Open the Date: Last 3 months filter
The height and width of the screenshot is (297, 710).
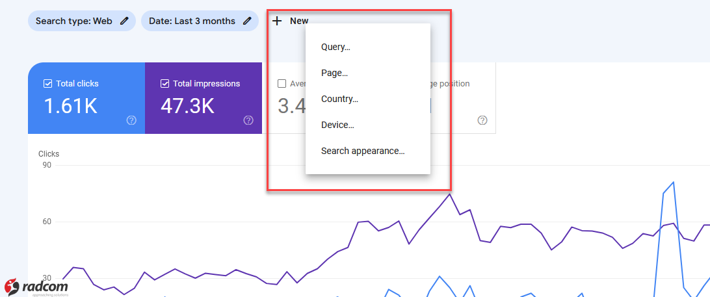point(192,21)
